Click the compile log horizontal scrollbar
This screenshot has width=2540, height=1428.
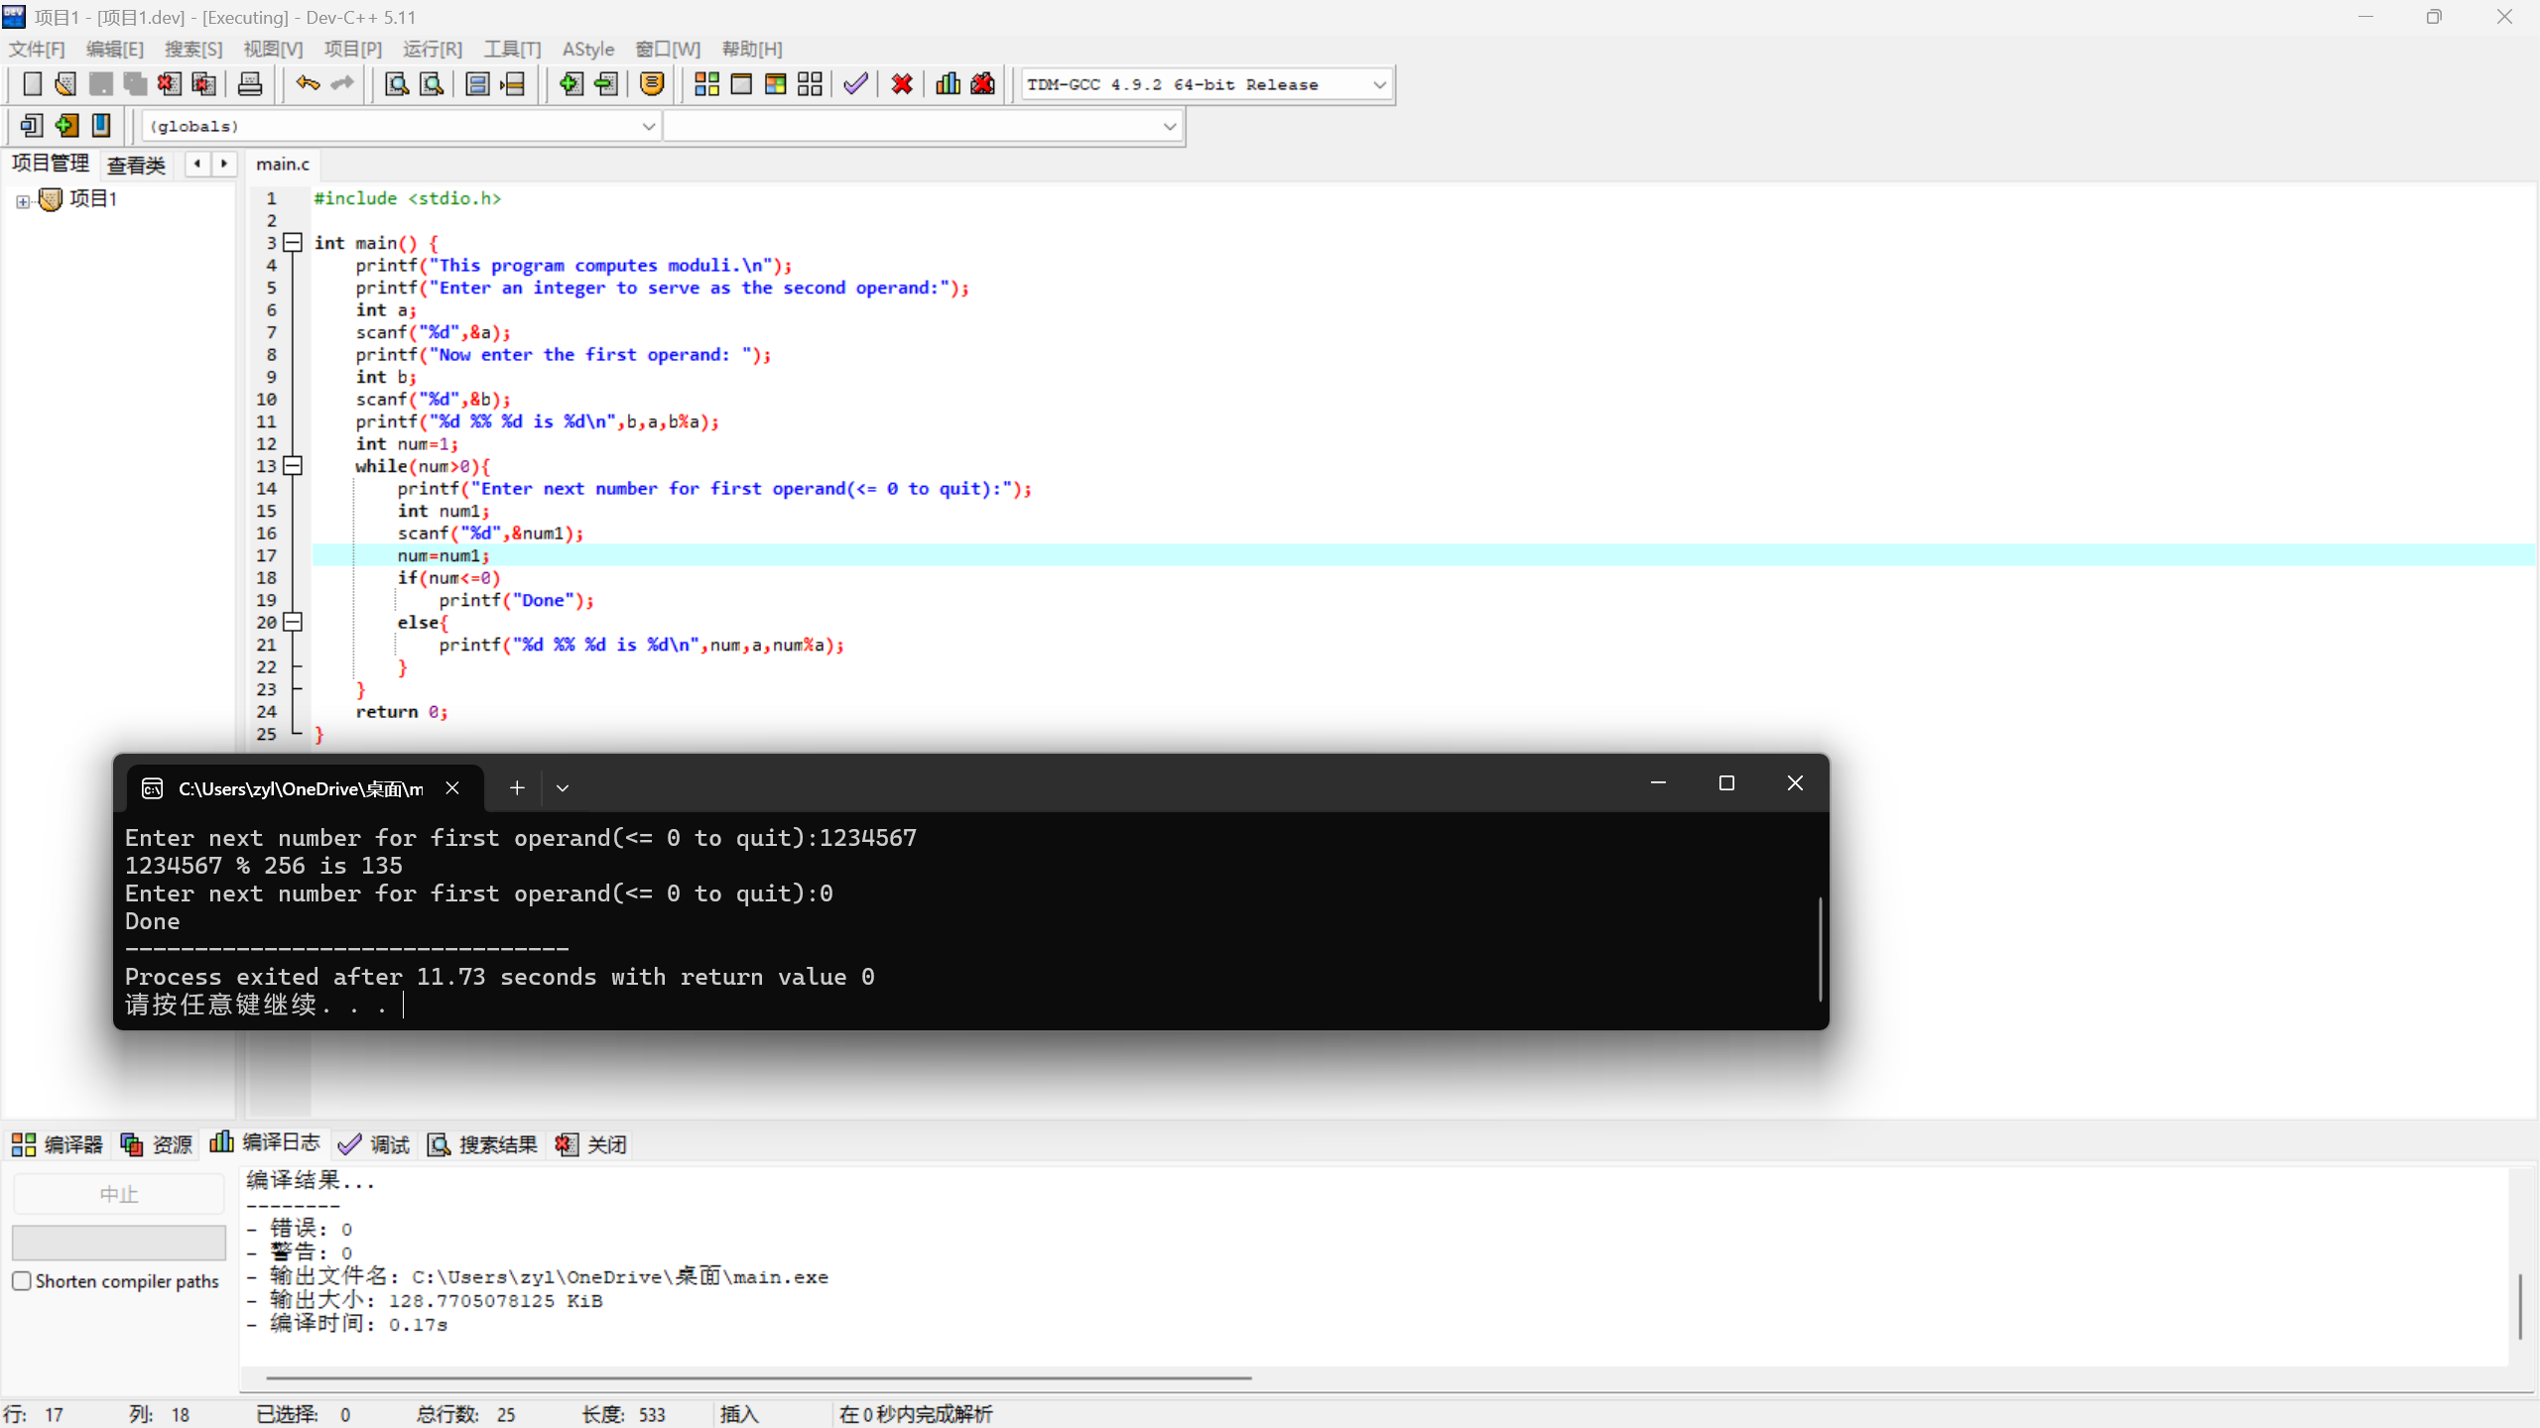tap(758, 1377)
